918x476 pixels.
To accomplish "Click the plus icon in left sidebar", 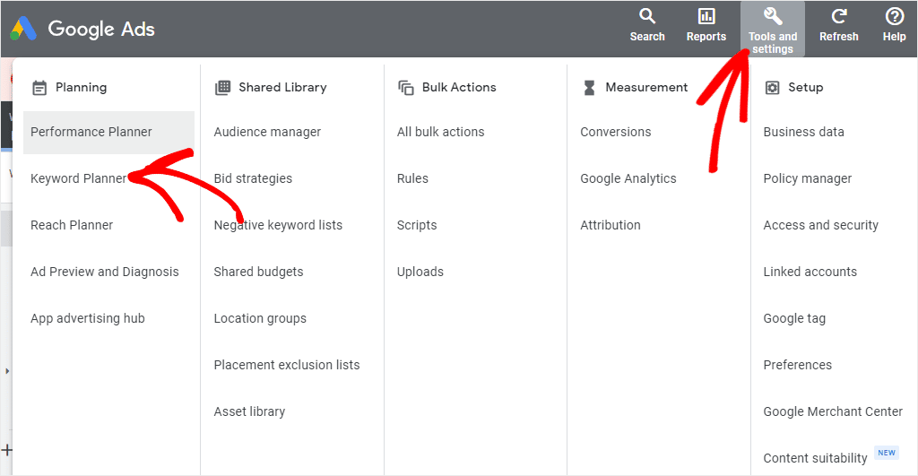I will pos(6,450).
